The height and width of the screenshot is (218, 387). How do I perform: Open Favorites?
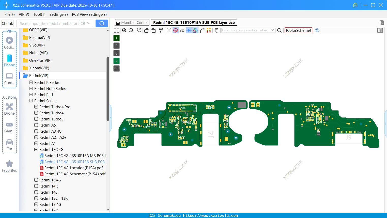point(9,166)
